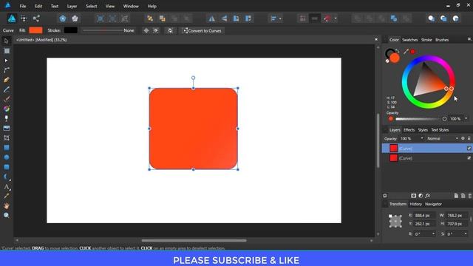Open the Shear value dropdown in Transform

466,233
